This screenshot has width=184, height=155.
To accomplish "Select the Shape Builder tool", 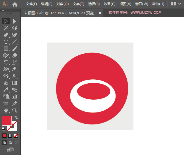I will pyautogui.click(x=6, y=76).
